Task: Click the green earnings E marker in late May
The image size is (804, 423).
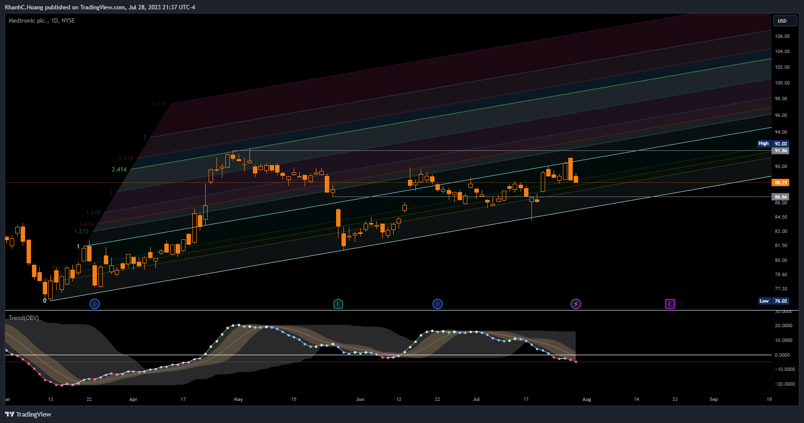Action: pyautogui.click(x=338, y=304)
